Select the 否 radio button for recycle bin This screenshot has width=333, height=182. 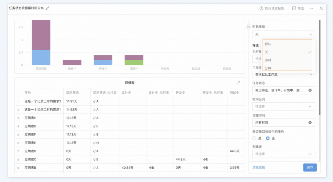click(x=268, y=138)
